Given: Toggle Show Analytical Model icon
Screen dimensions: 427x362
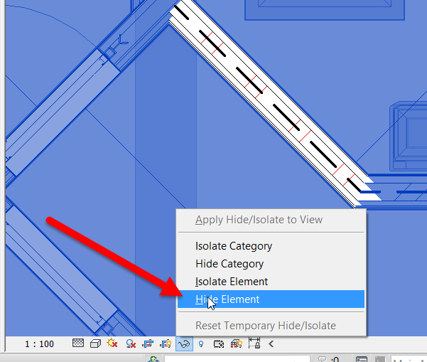Looking at the screenshot, I should click(237, 344).
